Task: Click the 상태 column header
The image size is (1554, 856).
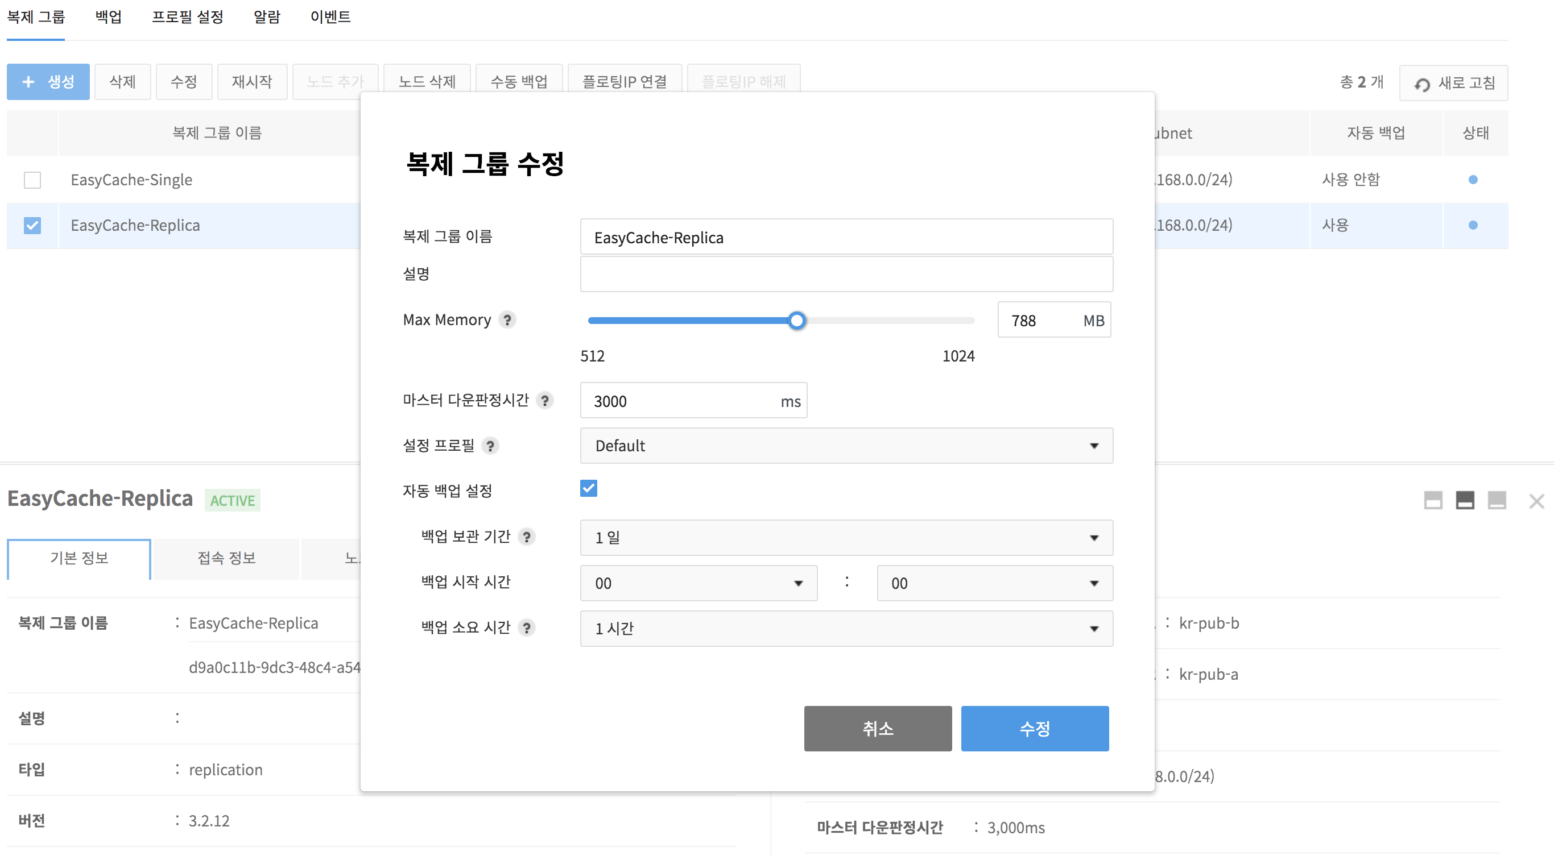Action: pyautogui.click(x=1476, y=132)
